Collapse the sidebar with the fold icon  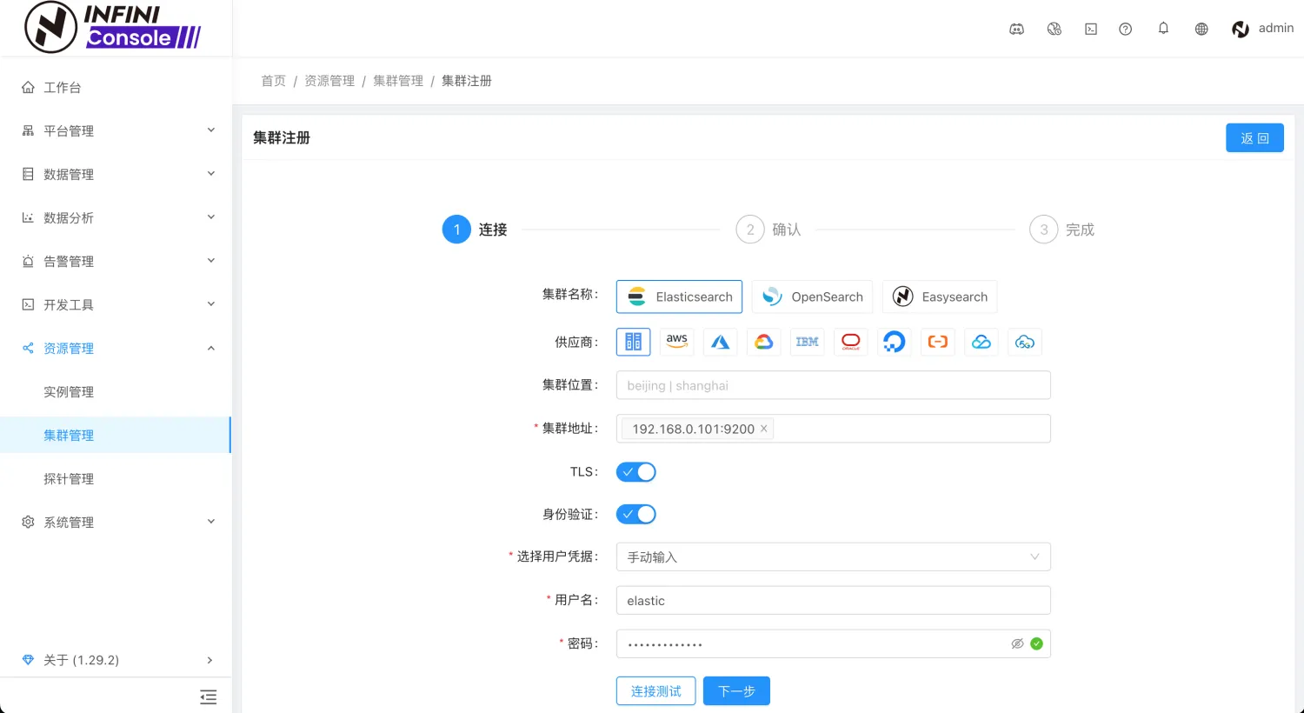(208, 696)
